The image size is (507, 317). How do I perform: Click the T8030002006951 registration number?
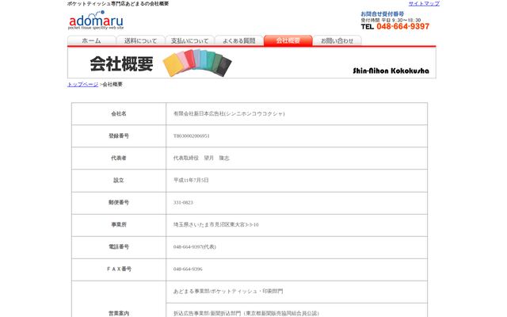point(192,136)
